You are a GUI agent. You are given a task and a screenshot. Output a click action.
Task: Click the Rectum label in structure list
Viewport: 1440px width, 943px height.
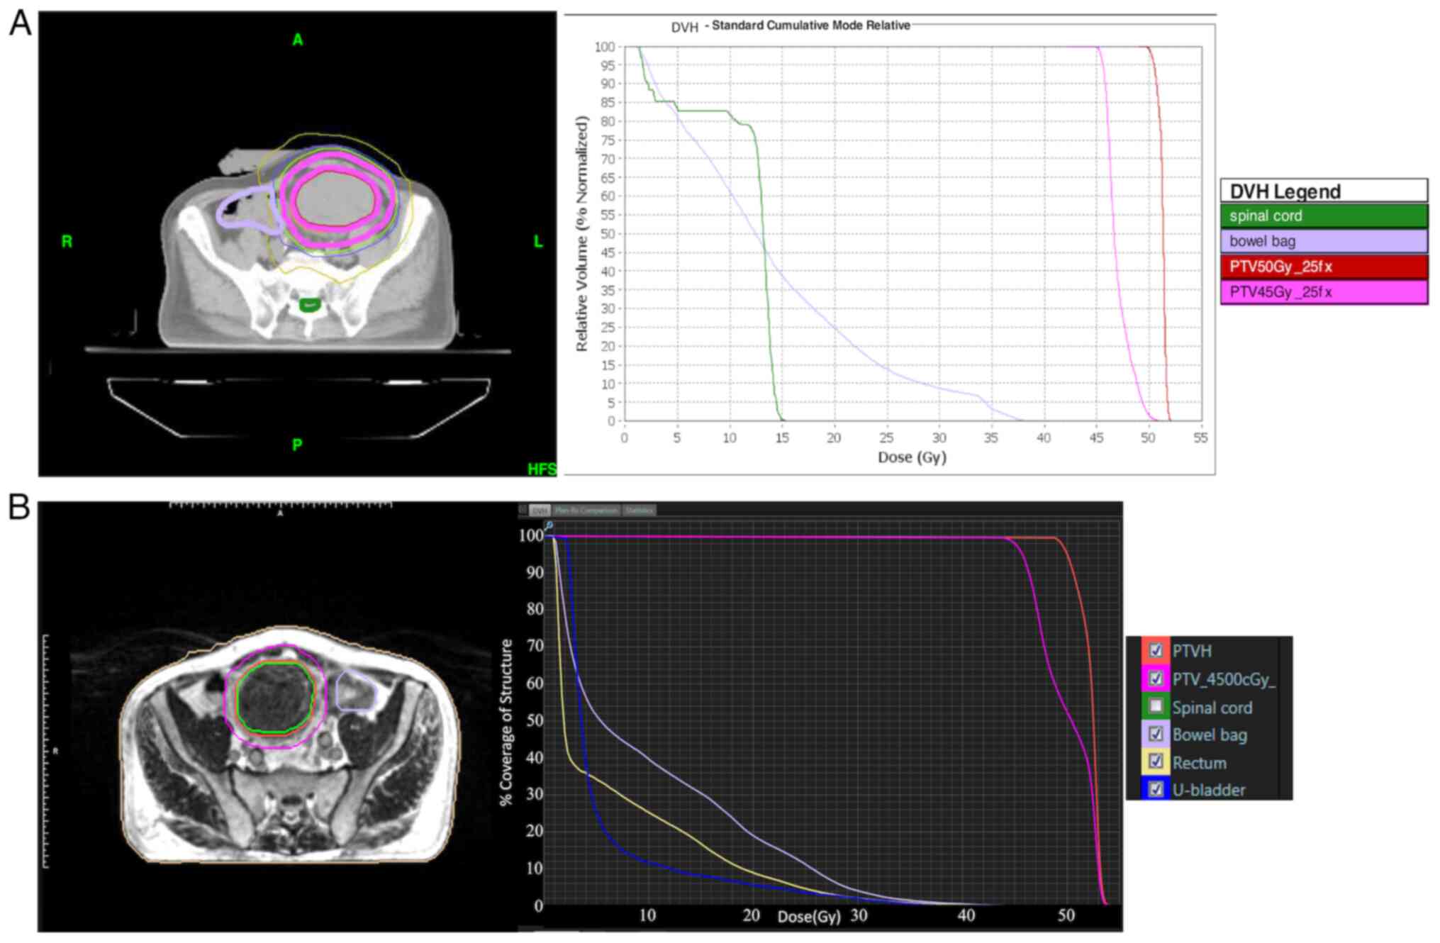pyautogui.click(x=1199, y=763)
